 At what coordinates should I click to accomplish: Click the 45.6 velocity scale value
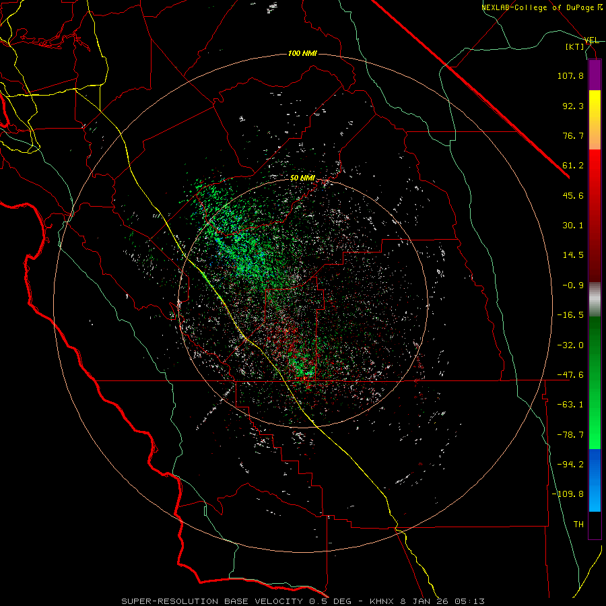coord(573,195)
